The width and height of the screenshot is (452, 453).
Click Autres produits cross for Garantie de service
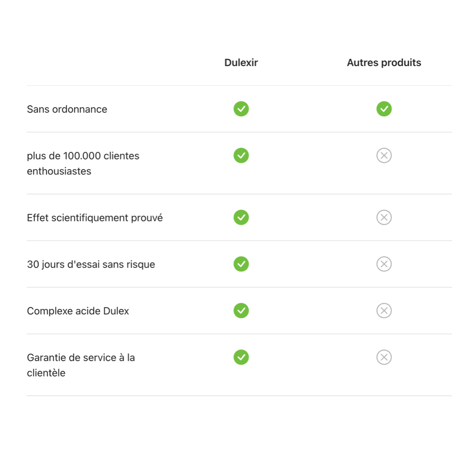384,357
